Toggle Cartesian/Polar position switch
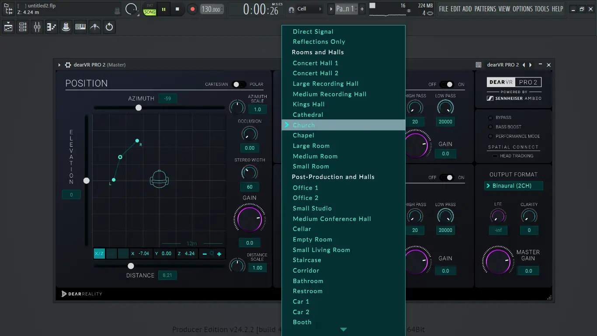597x336 pixels. [239, 84]
